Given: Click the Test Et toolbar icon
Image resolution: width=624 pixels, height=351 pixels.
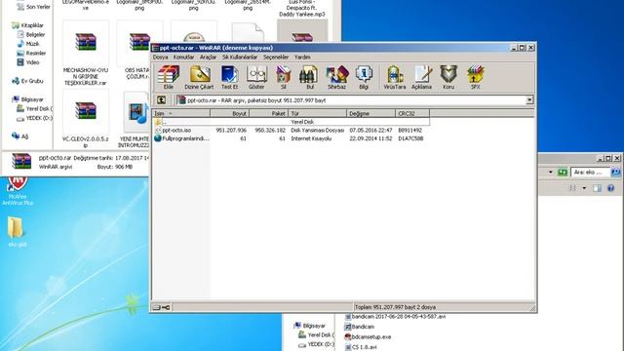Looking at the screenshot, I should tap(229, 77).
